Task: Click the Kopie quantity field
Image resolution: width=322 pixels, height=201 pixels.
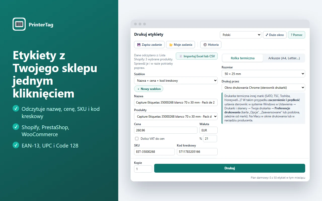Action: tap(143, 169)
